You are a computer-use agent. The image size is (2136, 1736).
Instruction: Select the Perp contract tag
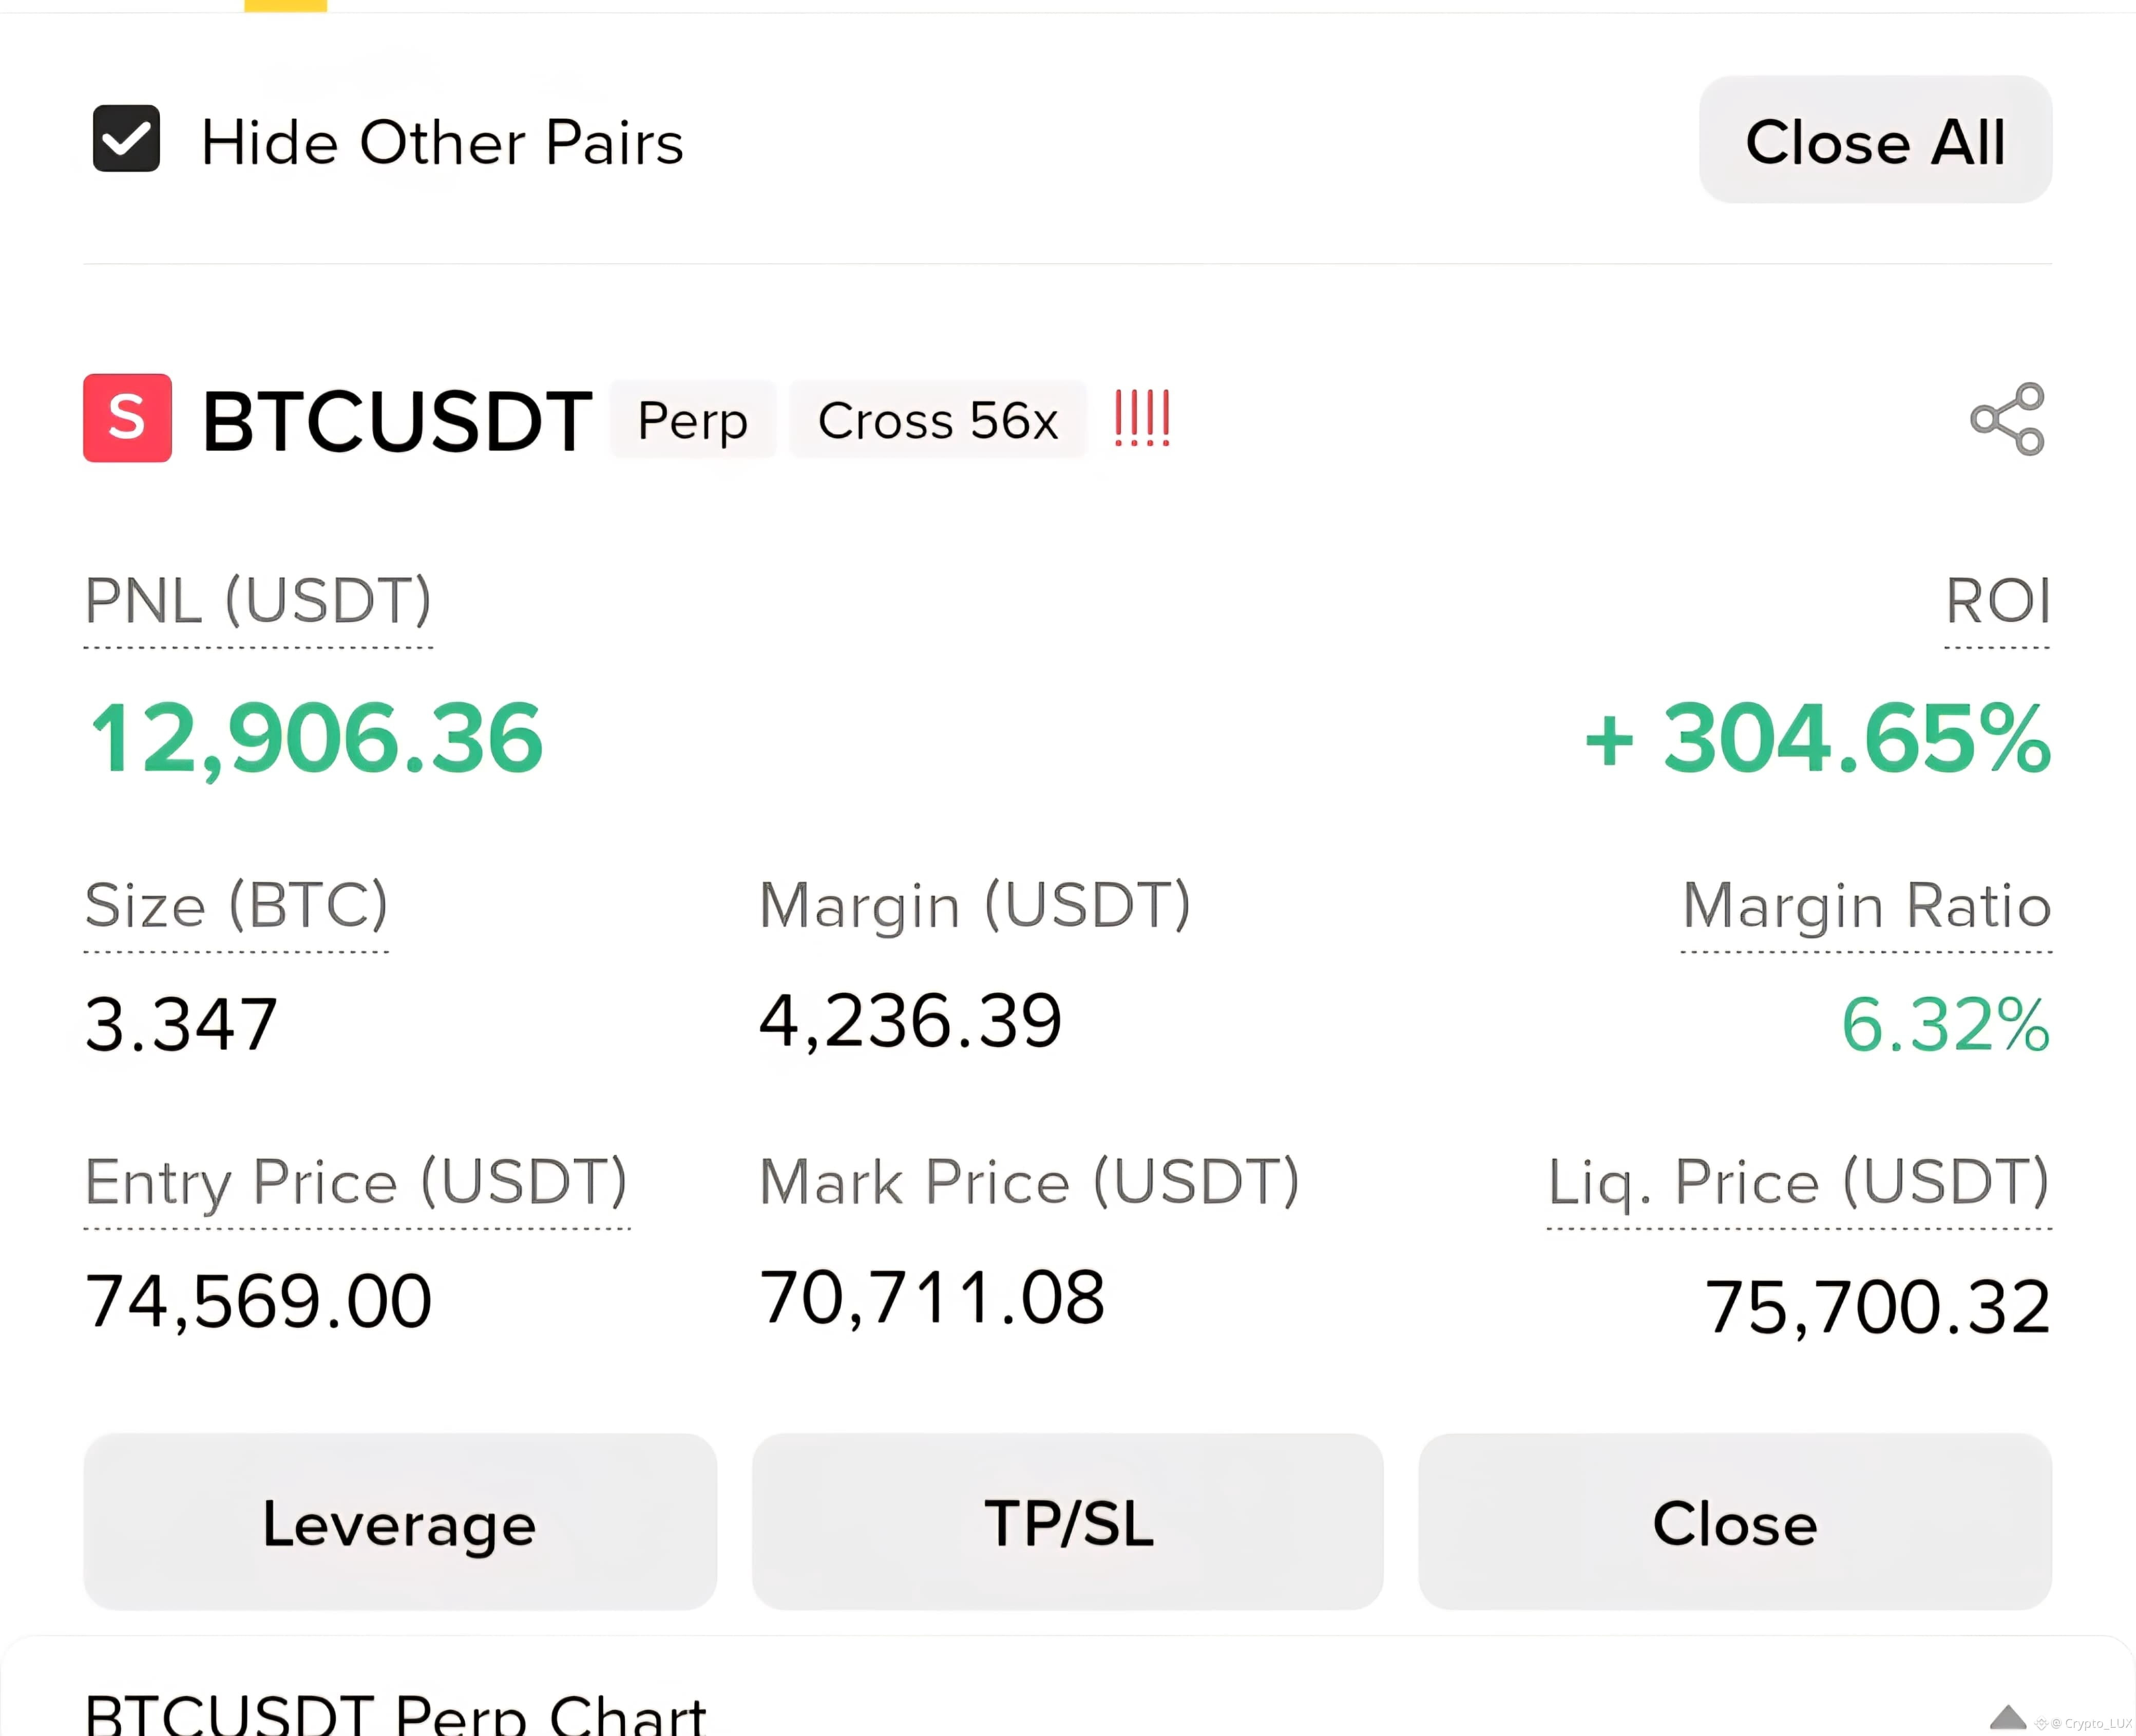click(692, 420)
